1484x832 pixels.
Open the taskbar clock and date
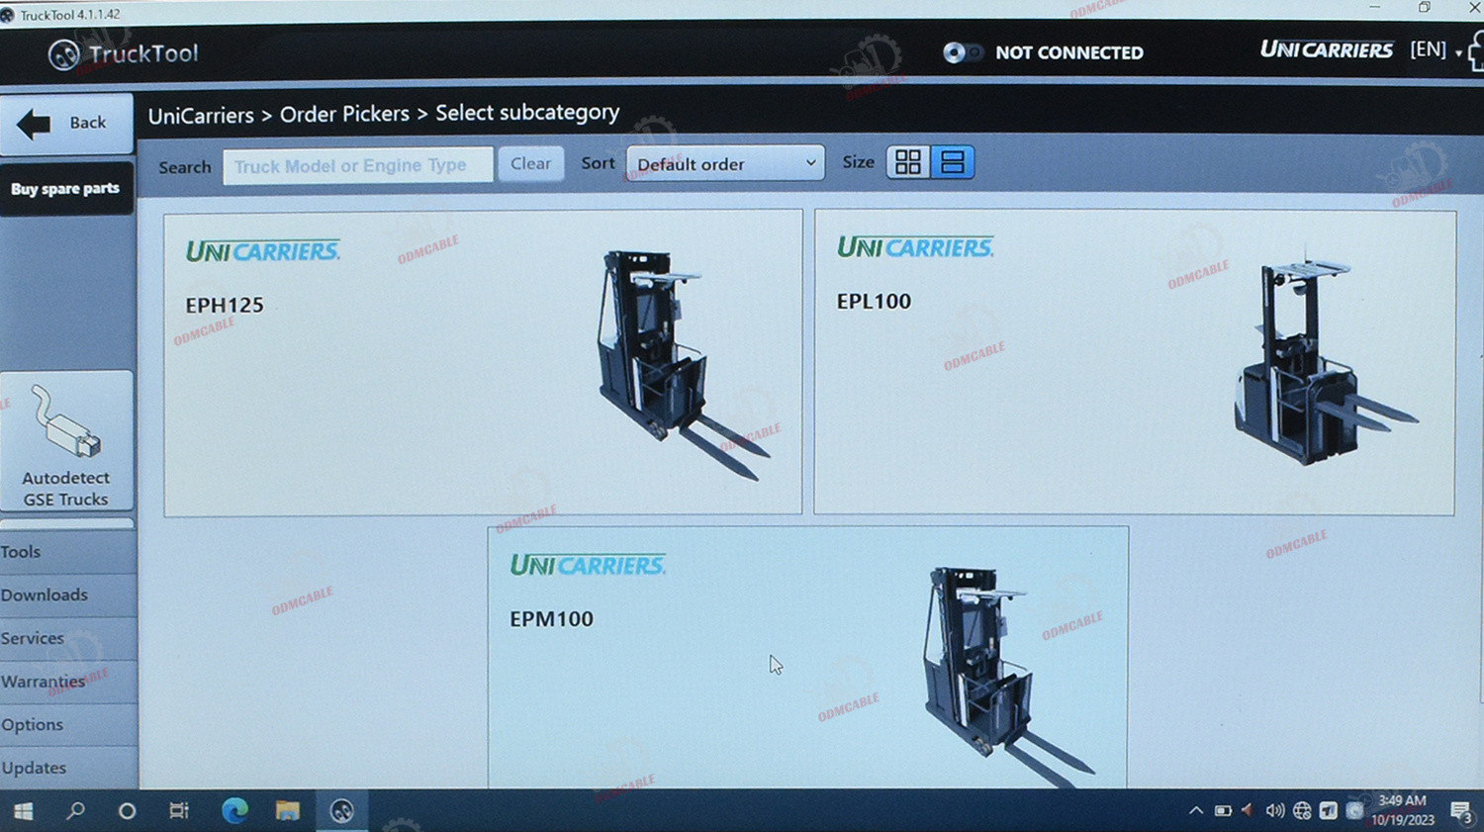[1402, 810]
